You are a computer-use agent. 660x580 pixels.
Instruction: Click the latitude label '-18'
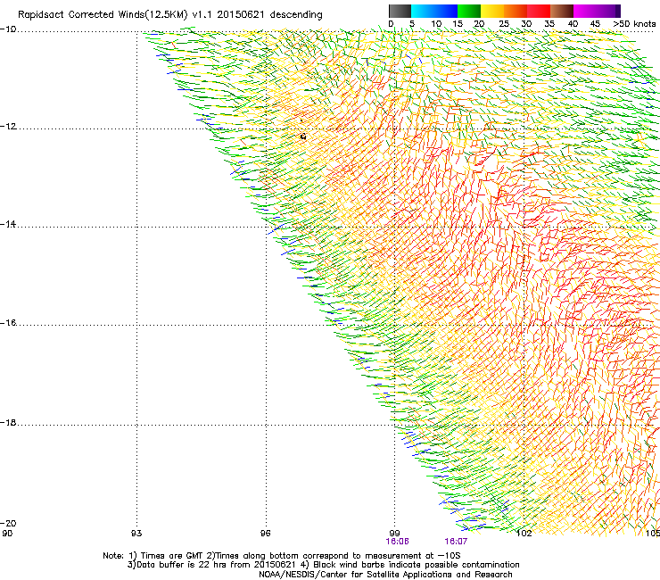click(x=8, y=422)
